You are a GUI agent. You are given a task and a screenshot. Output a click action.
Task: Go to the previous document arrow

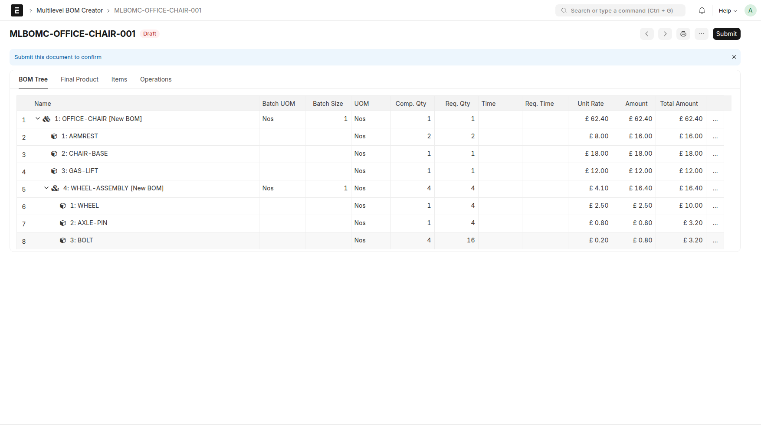coord(646,34)
